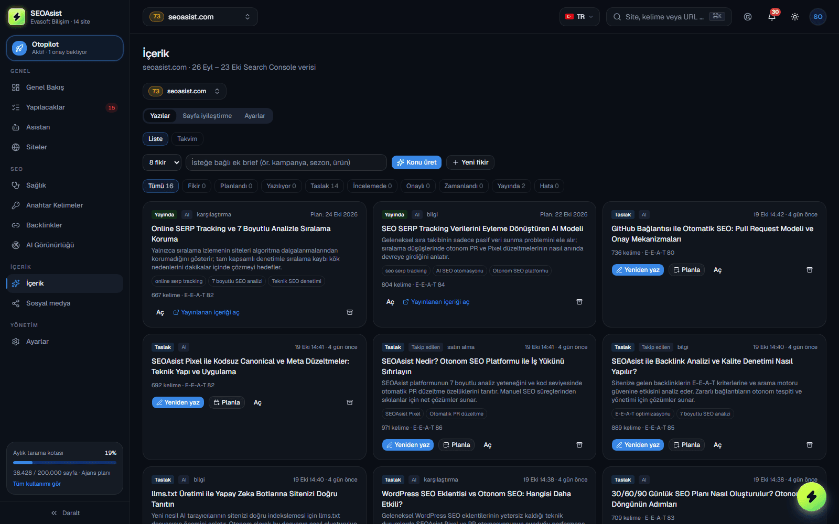Image resolution: width=839 pixels, height=524 pixels.
Task: Click Yeniden yaz on GitHub Bağlantısı card
Action: click(638, 270)
